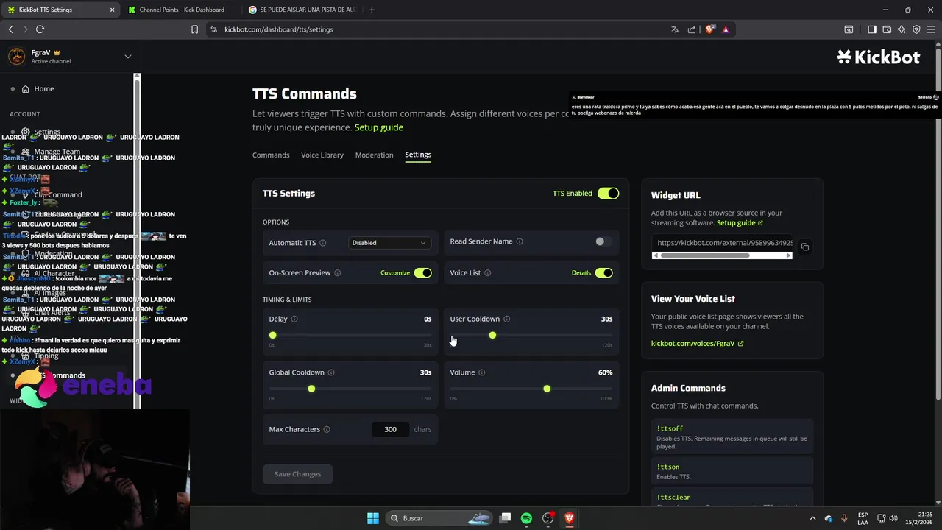Open the browser hamburger menu
Image resolution: width=942 pixels, height=530 pixels.
pyautogui.click(x=931, y=29)
